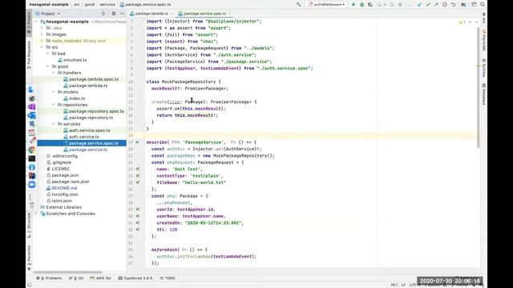513x288 pixels.
Task: Open project structure folder icon in toolbar
Action: [463, 5]
